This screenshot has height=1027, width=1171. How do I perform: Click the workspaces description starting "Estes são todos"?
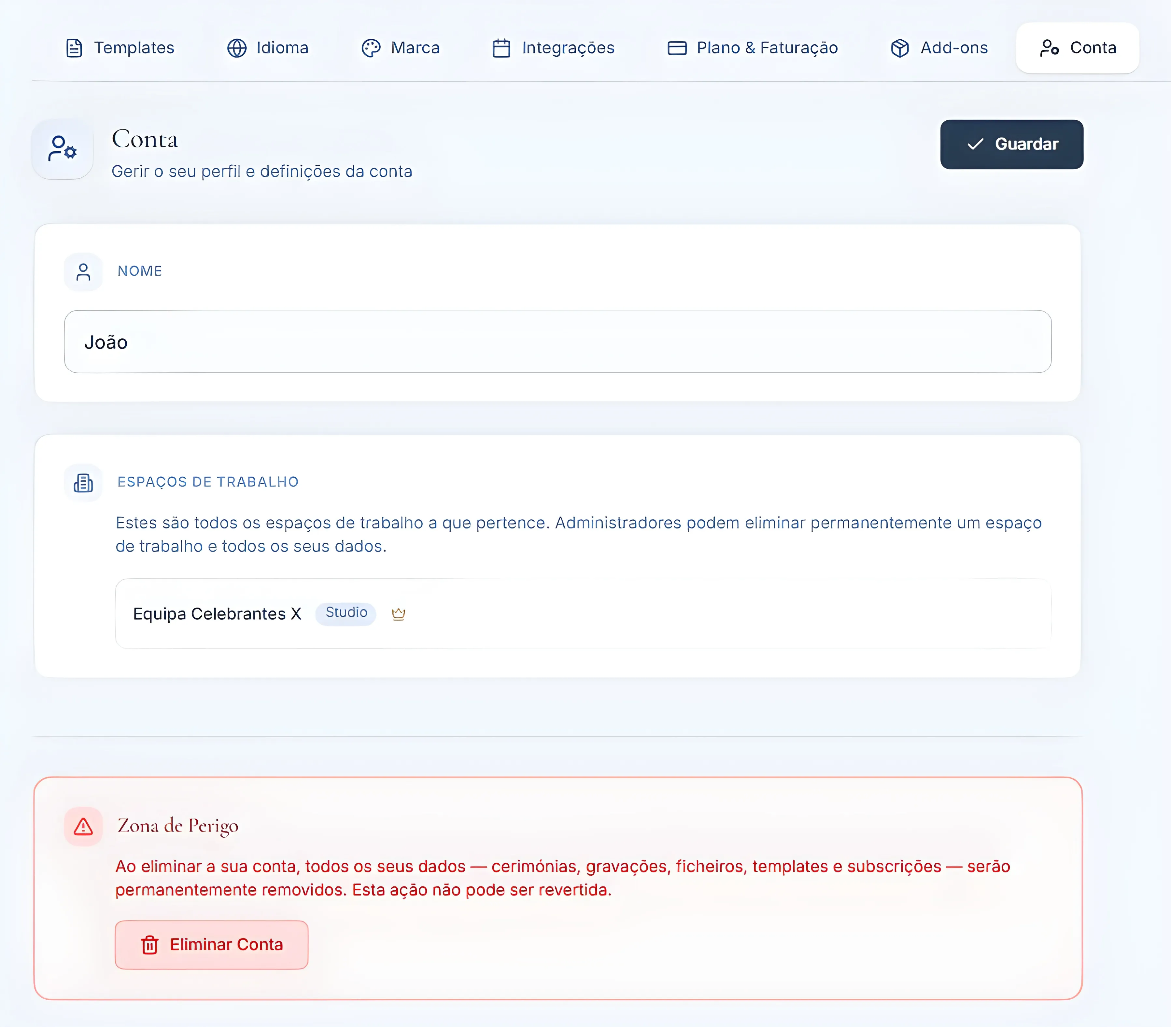pos(579,535)
